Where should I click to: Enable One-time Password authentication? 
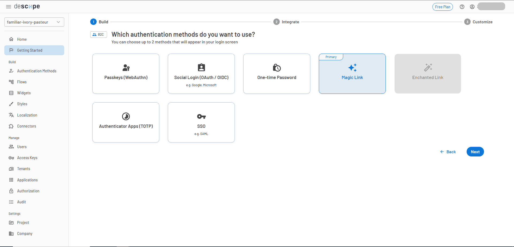point(277,74)
